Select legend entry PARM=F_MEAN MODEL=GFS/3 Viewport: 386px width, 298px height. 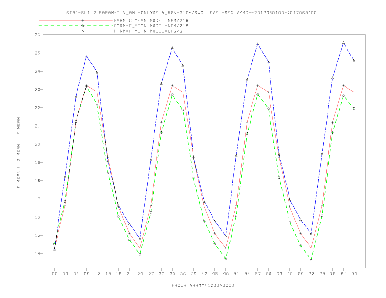point(148,31)
